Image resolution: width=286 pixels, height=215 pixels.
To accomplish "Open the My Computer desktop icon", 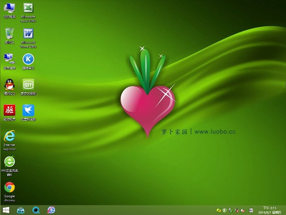I will (10, 10).
